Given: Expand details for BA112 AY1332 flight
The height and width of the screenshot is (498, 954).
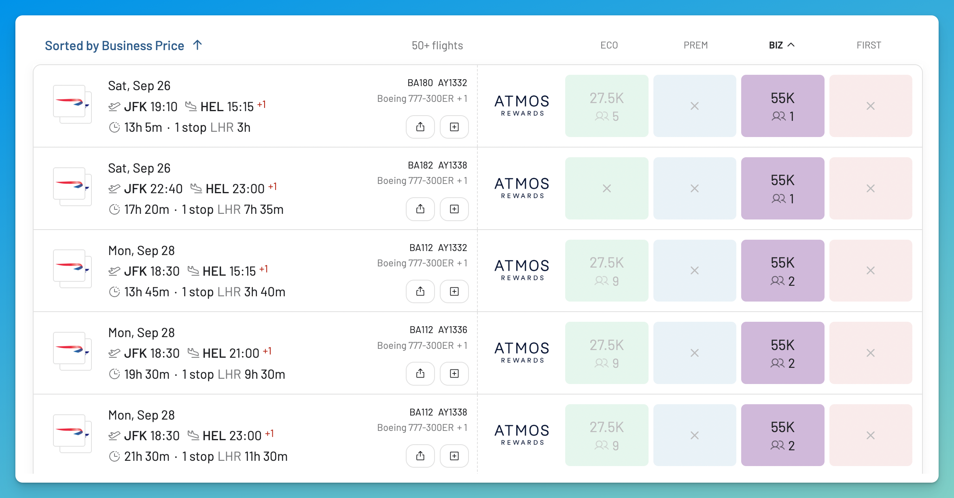Looking at the screenshot, I should pyautogui.click(x=454, y=291).
